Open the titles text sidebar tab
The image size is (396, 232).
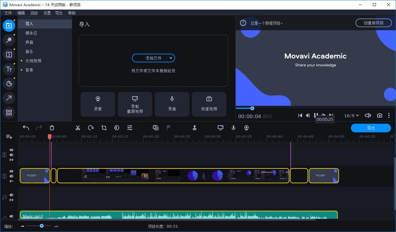[9, 69]
